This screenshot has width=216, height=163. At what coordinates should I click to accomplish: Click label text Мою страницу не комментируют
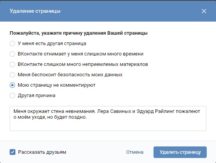tap(57, 85)
